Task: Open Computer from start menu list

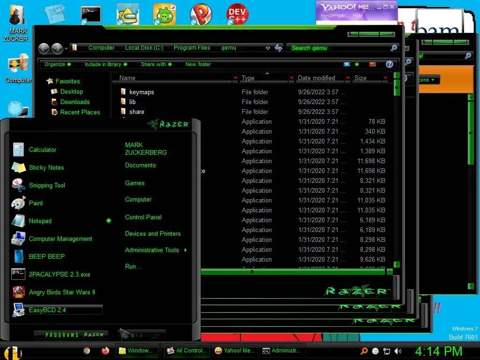Action: tap(138, 200)
